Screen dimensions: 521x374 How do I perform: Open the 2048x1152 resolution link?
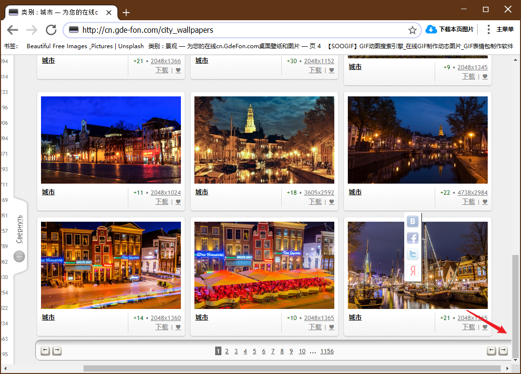click(x=319, y=61)
